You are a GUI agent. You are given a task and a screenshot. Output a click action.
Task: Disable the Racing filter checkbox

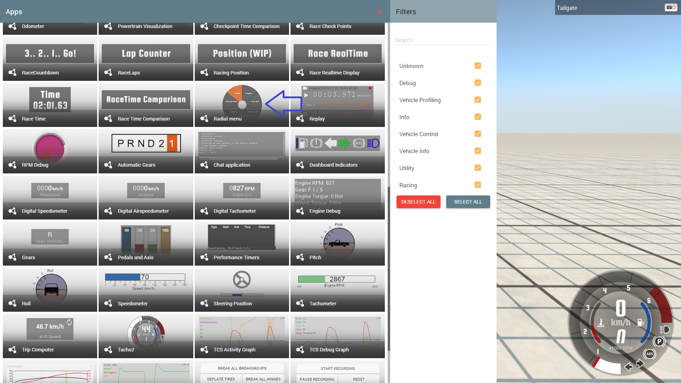point(478,185)
